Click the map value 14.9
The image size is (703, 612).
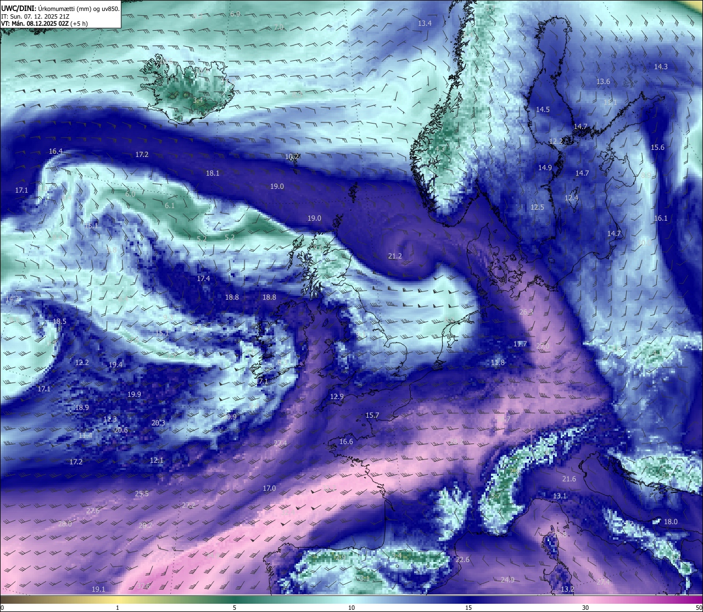(x=545, y=168)
